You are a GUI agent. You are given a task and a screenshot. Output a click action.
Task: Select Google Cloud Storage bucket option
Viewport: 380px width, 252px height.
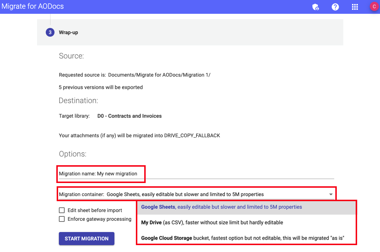tap(246, 238)
